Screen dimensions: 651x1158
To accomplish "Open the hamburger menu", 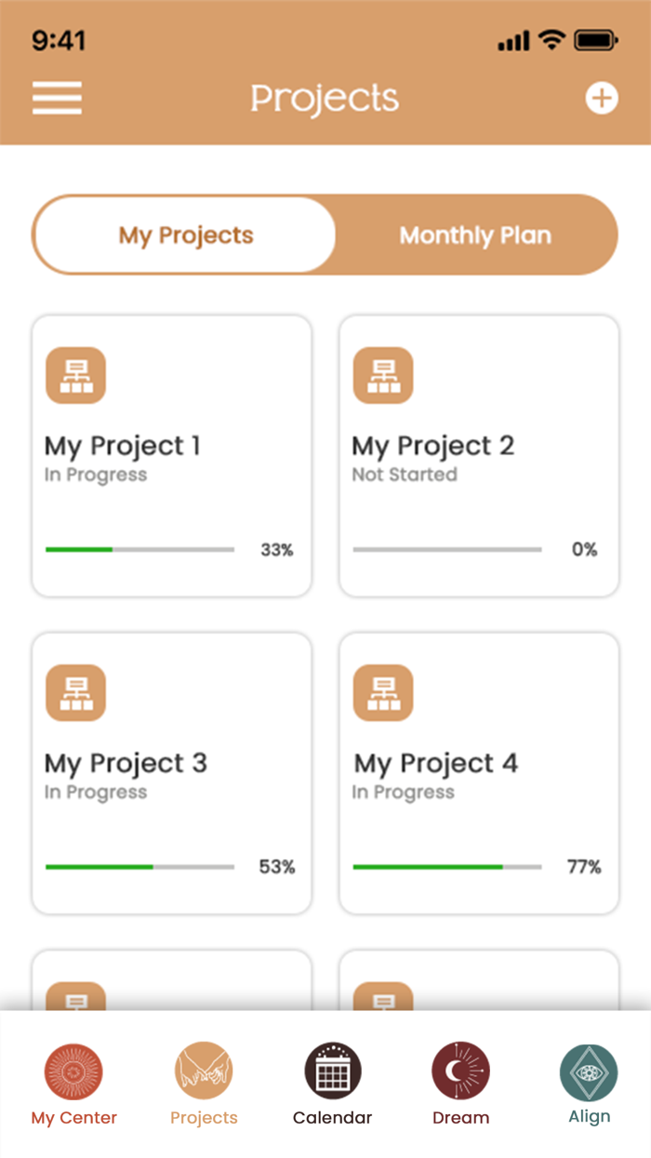I will tap(57, 98).
